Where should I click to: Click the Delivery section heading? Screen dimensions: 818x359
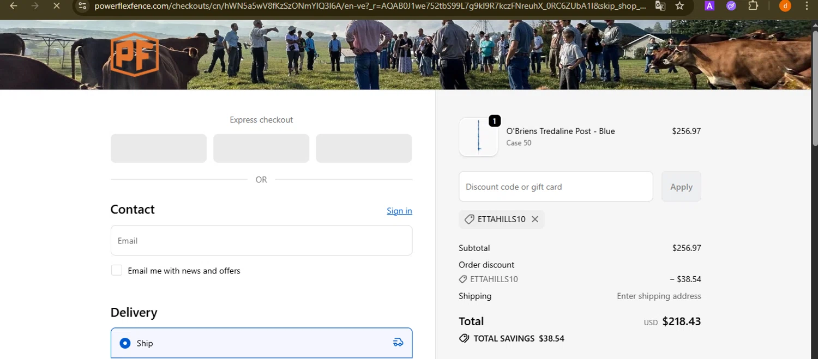[x=134, y=313]
